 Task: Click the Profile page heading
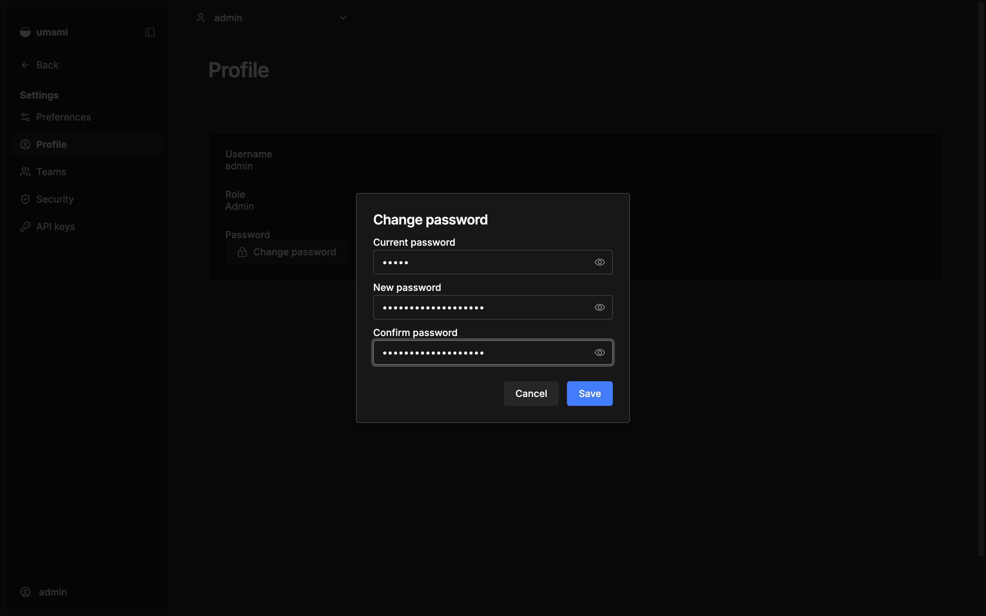(239, 70)
